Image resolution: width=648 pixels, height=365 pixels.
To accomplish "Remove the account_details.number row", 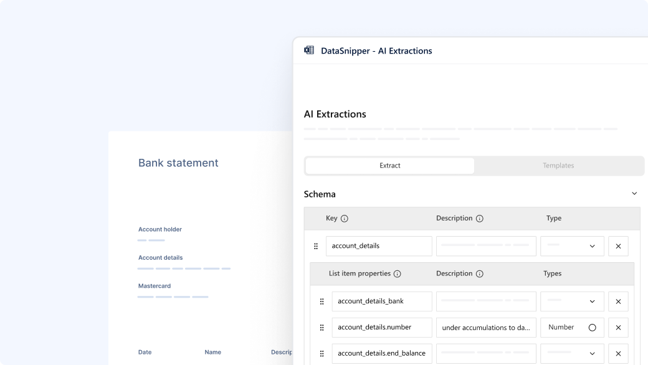I will 618,328.
